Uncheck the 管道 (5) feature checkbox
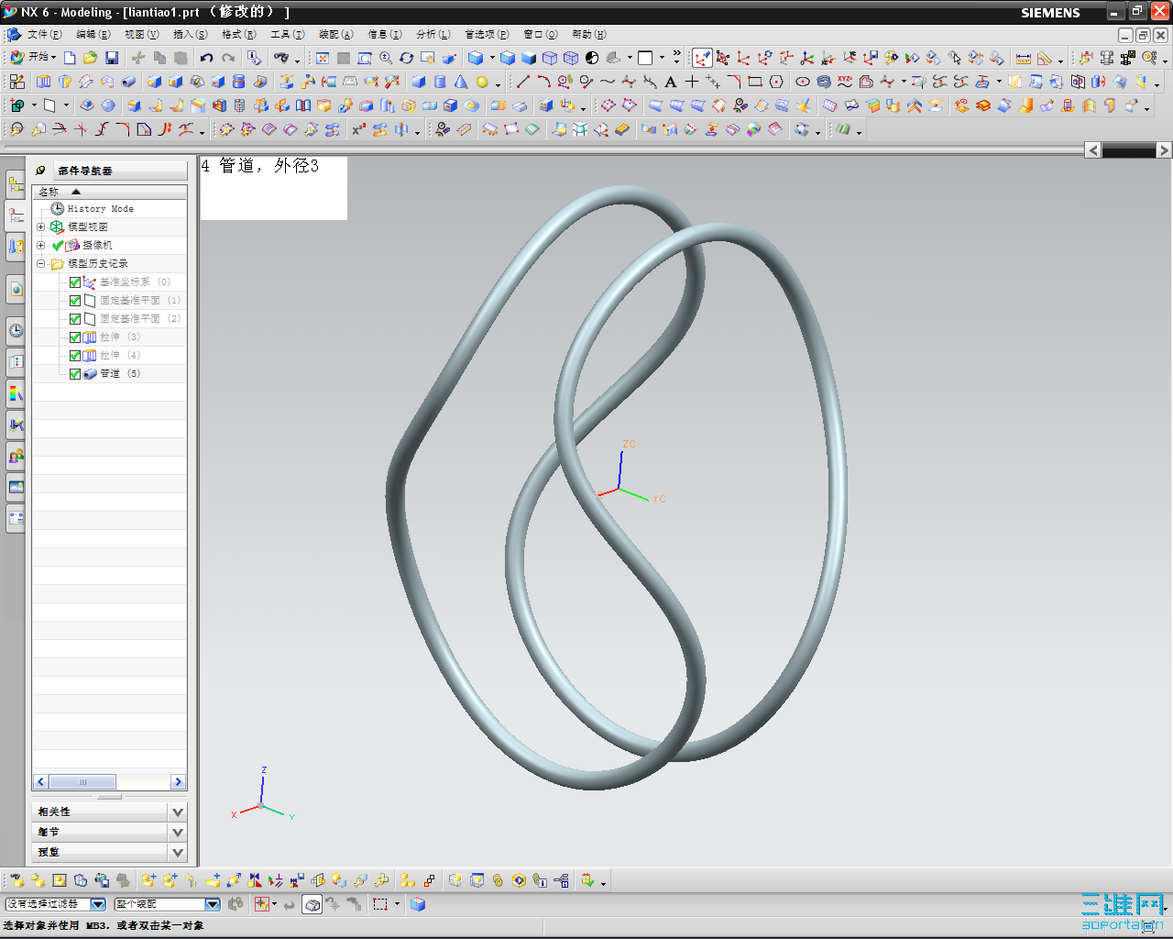Screen dimensions: 1173x939 tap(75, 374)
